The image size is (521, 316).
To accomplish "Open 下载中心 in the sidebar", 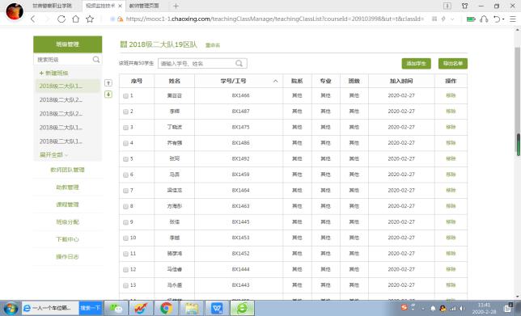I will pos(67,239).
